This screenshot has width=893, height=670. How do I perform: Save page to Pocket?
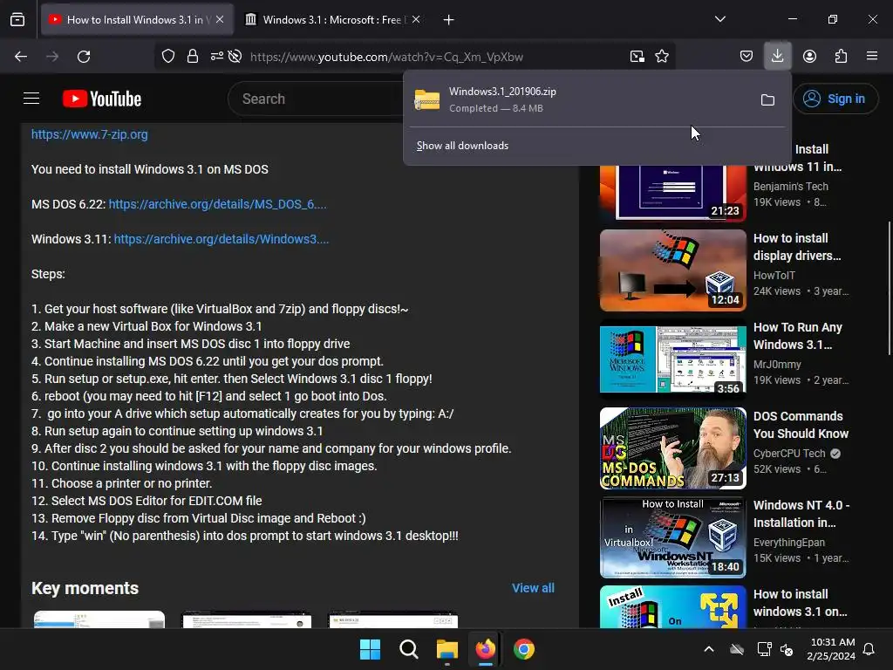tap(746, 57)
